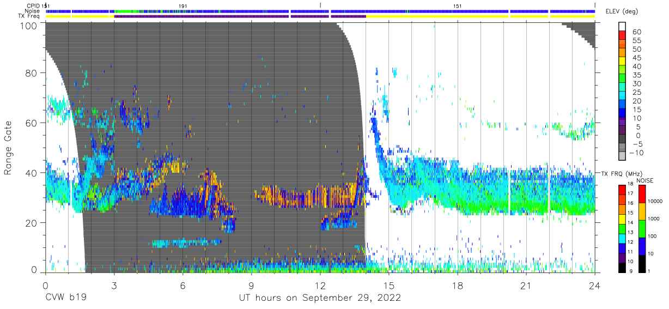The image size is (669, 309).
Task: Click the 'ELEV (deg)' legend title
Action: 622,11
